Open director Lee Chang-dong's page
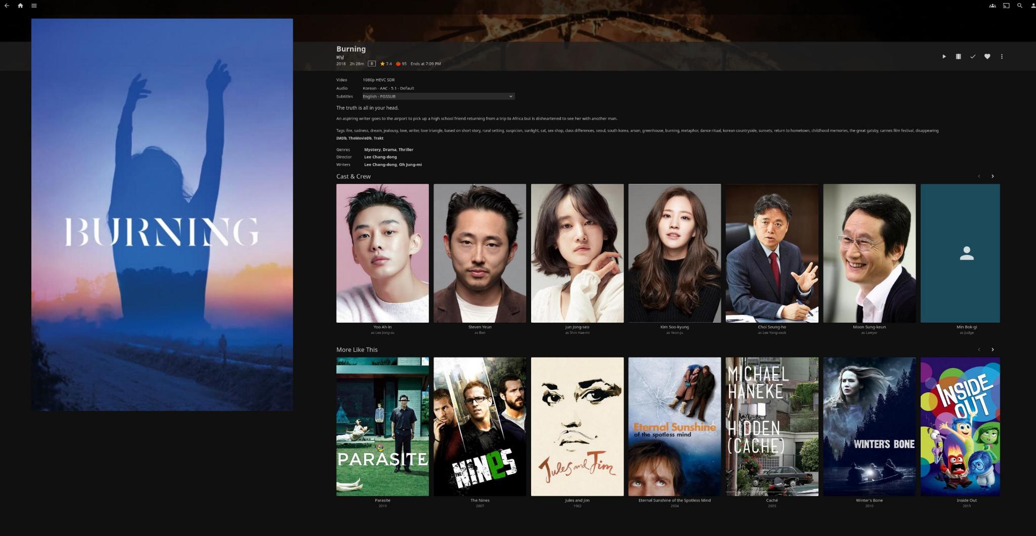This screenshot has height=536, width=1036. (380, 157)
